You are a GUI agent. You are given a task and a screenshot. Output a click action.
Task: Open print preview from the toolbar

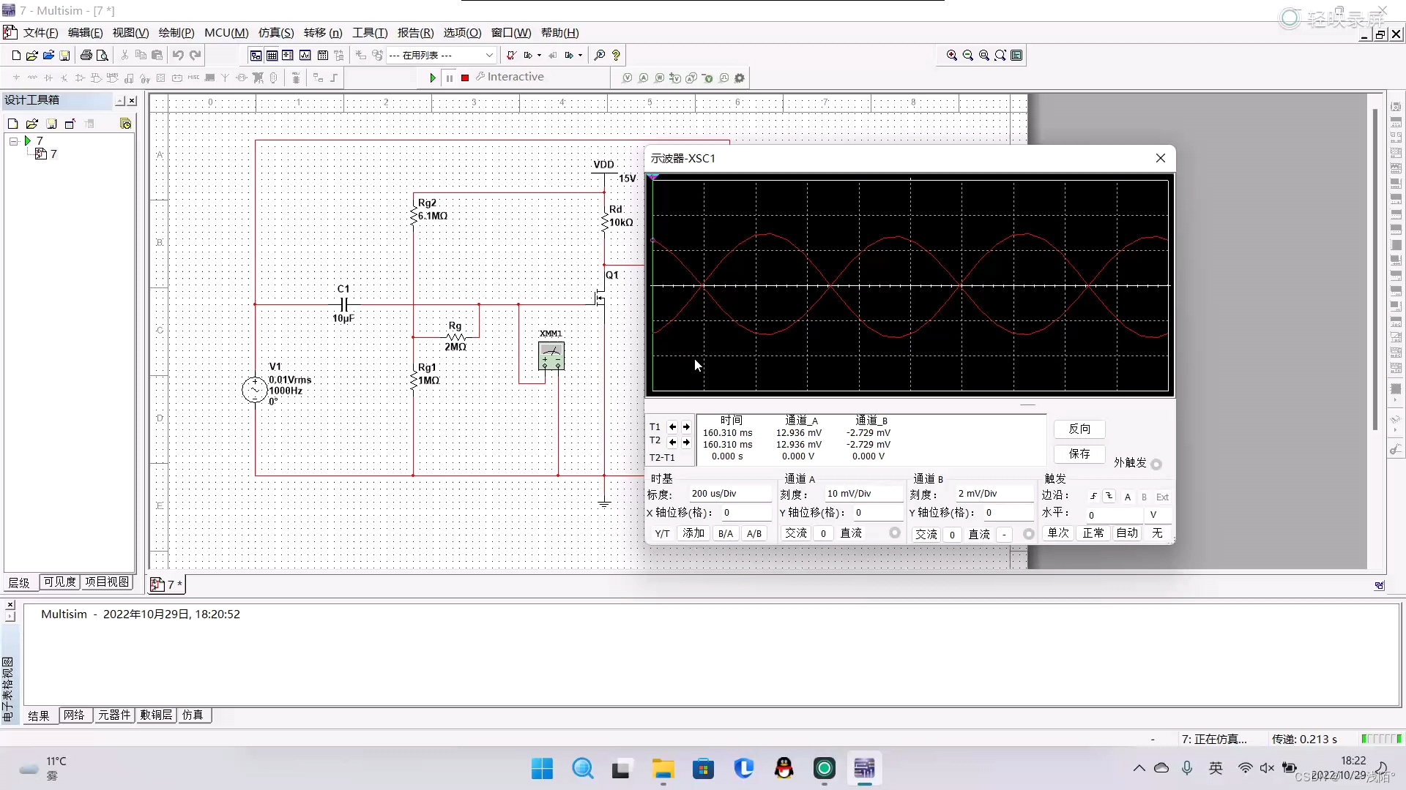103,55
